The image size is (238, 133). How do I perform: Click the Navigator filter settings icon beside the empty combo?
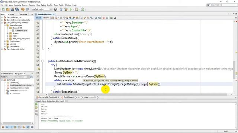pos(31,77)
